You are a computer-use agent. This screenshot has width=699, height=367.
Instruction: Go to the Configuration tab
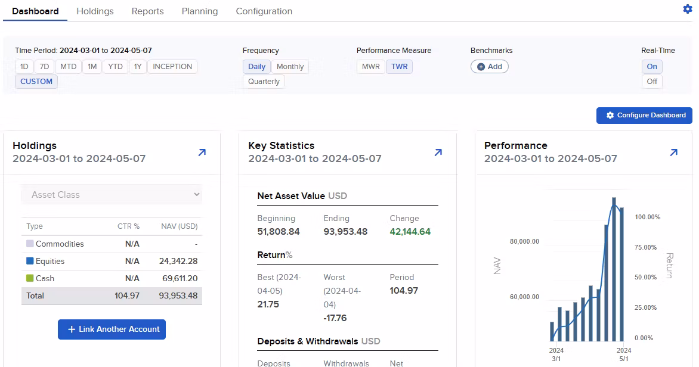tap(264, 11)
